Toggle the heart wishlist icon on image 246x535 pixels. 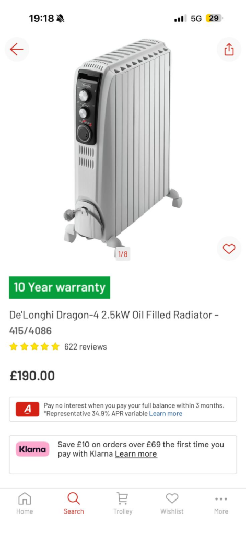[x=229, y=249]
